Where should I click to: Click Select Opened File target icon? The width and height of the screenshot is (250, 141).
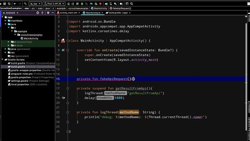37,13
